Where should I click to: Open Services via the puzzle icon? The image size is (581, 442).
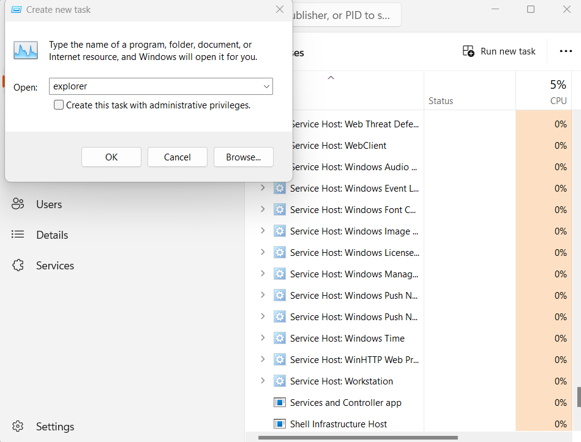(18, 266)
